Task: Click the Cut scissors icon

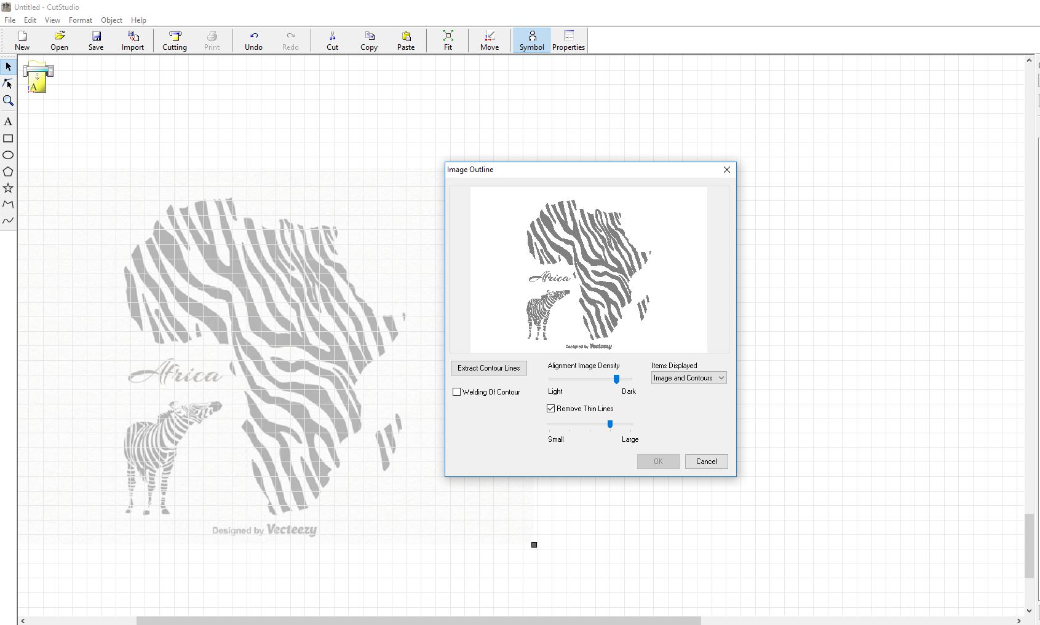Action: pyautogui.click(x=332, y=41)
